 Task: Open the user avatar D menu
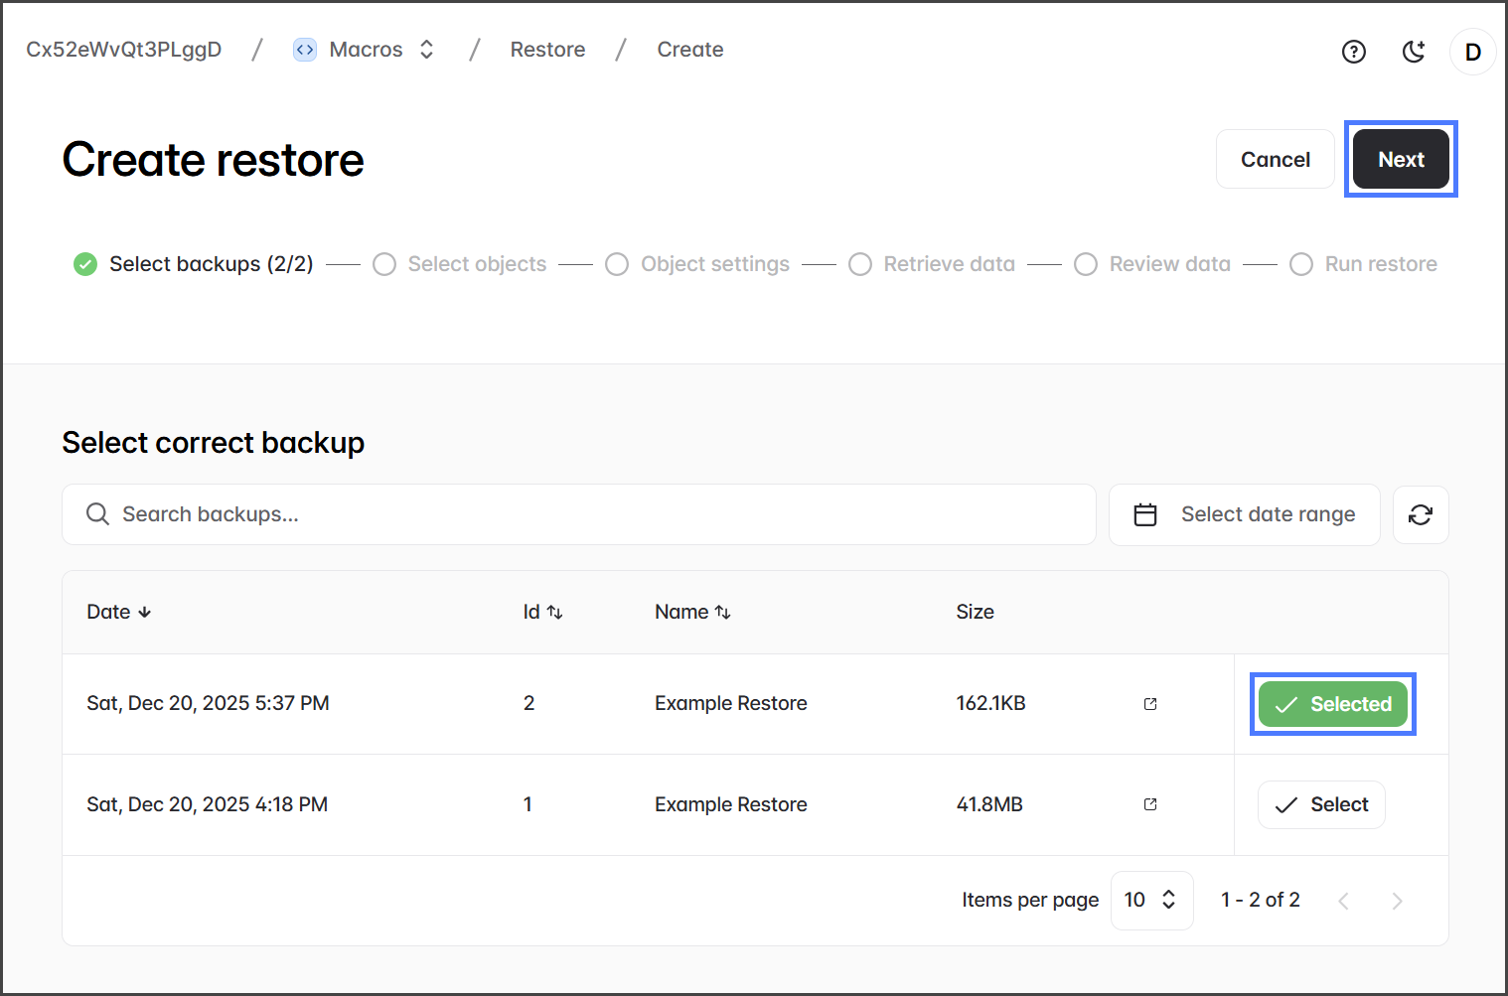1472,52
